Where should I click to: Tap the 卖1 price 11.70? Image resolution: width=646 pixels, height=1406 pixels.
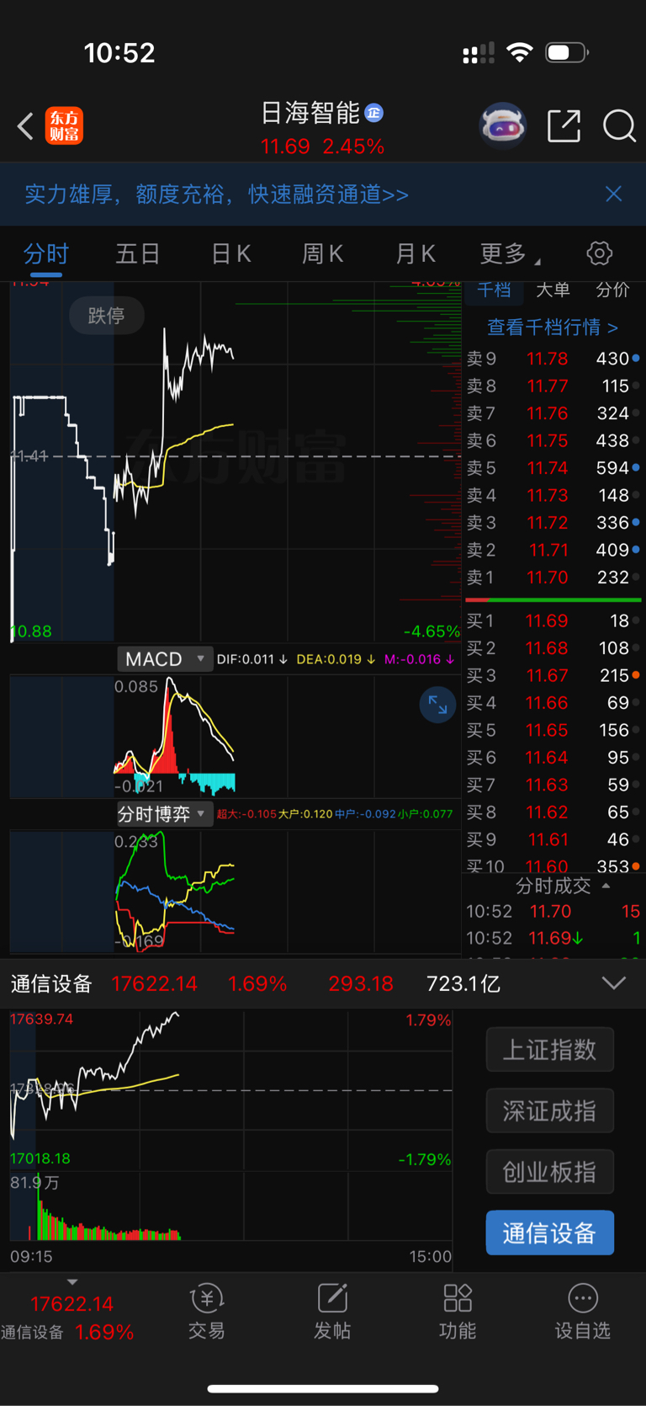[547, 578]
